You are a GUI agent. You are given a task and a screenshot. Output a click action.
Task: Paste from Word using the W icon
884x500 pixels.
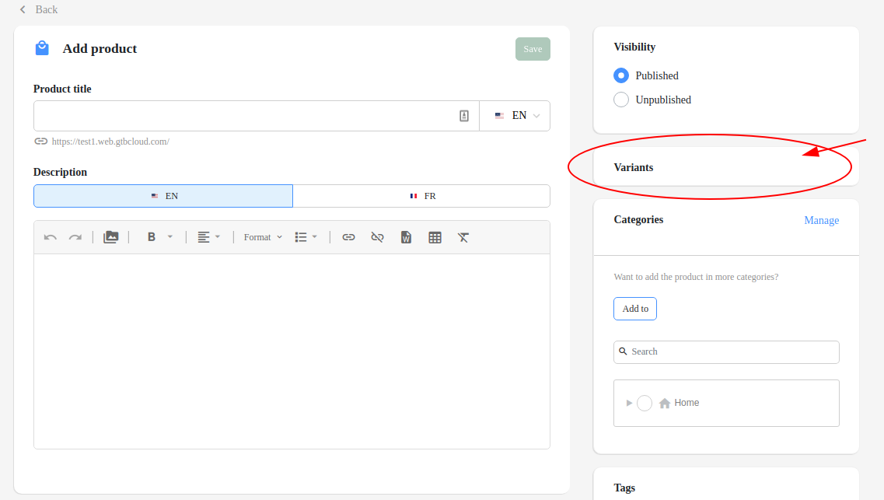point(406,237)
